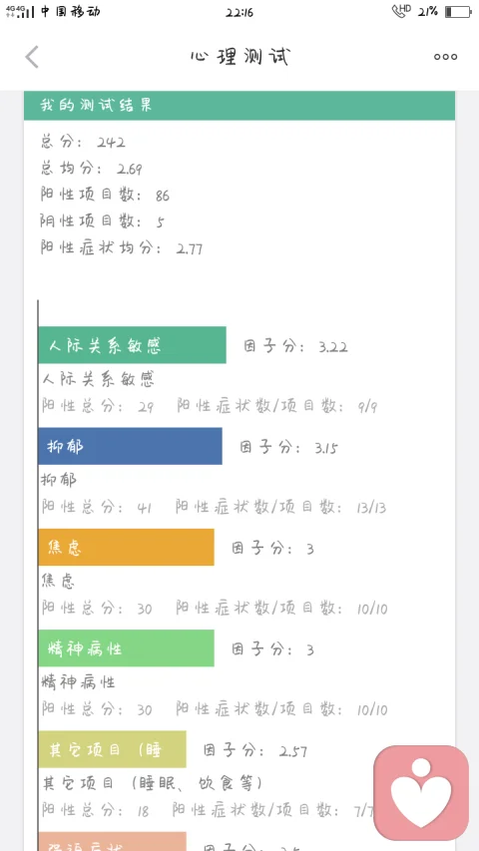Tap the battery indicator icon

coord(458,11)
